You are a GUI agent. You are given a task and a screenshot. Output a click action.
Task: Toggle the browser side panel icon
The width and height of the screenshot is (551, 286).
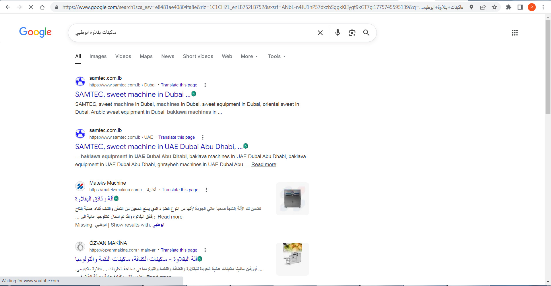[x=520, y=7]
